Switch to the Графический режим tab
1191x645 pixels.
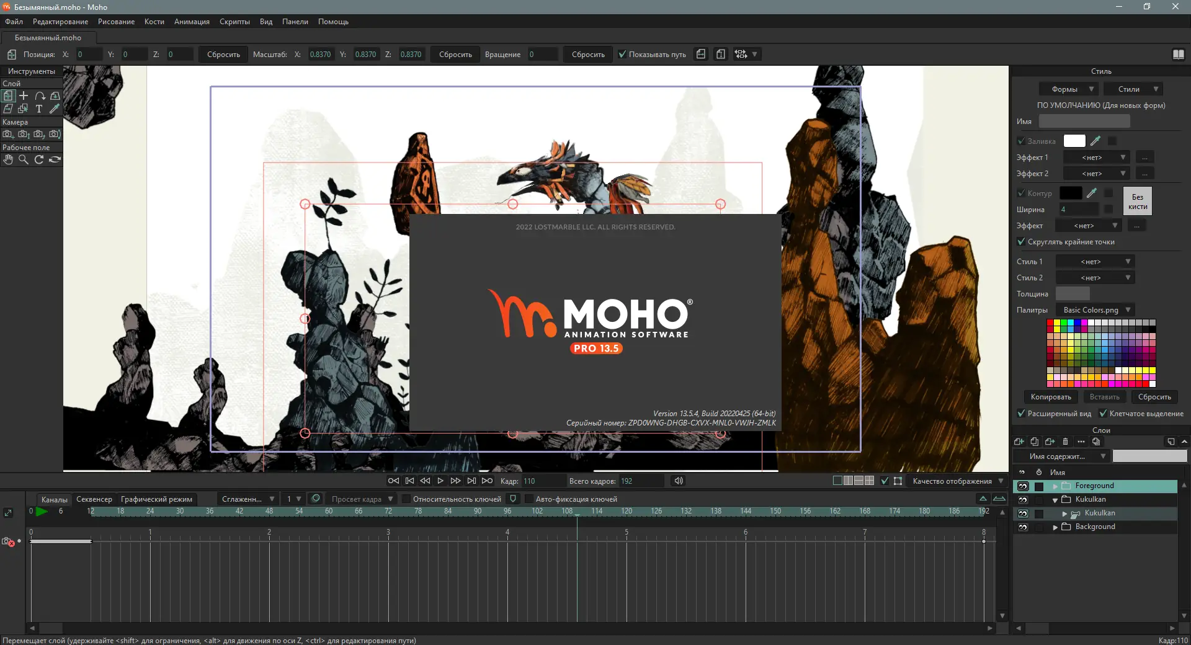[x=156, y=499]
